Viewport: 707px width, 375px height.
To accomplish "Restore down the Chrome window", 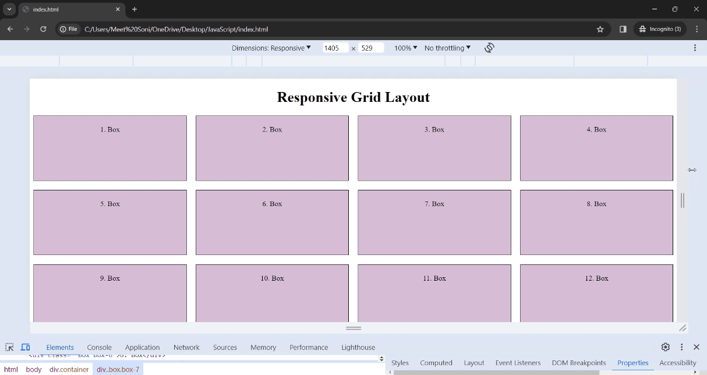I will (x=675, y=9).
